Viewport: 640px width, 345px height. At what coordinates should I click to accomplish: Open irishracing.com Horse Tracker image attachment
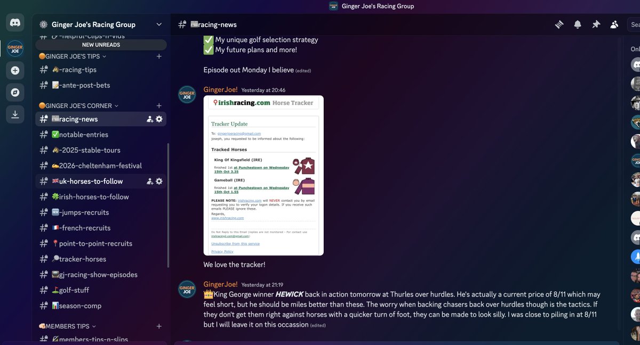[x=263, y=176]
